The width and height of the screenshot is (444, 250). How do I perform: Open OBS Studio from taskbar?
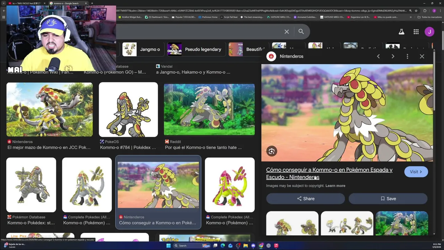[238, 245]
